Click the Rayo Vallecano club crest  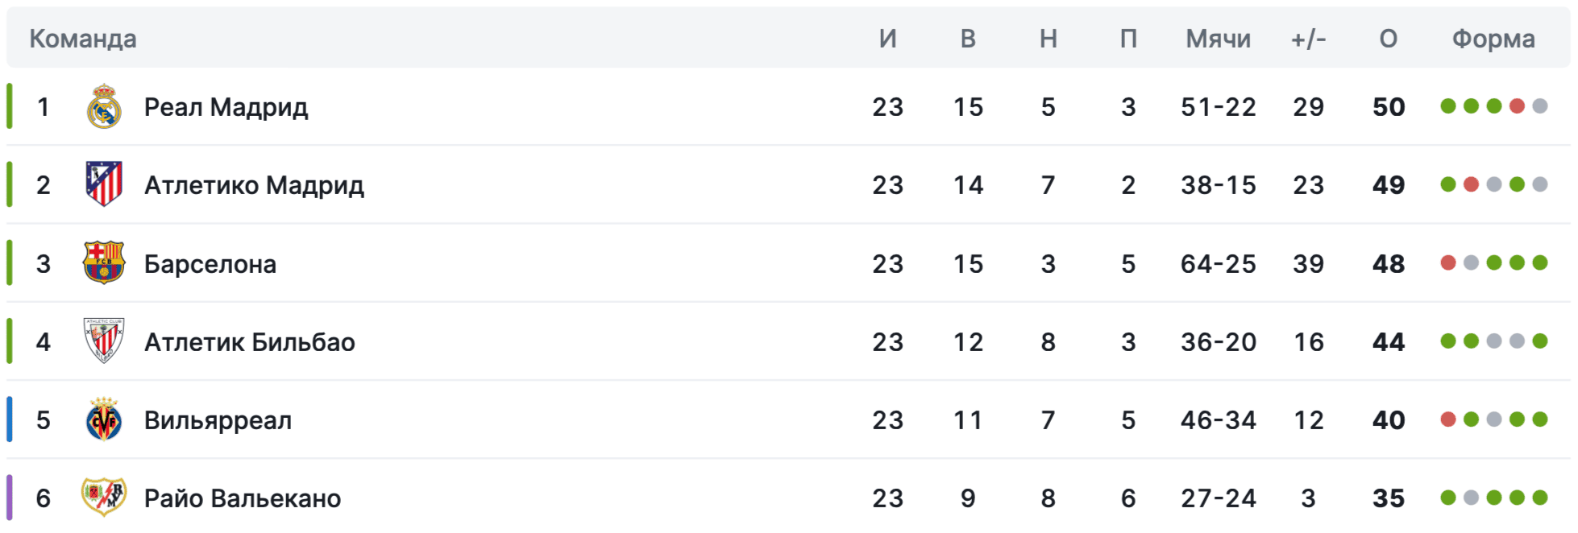click(104, 498)
